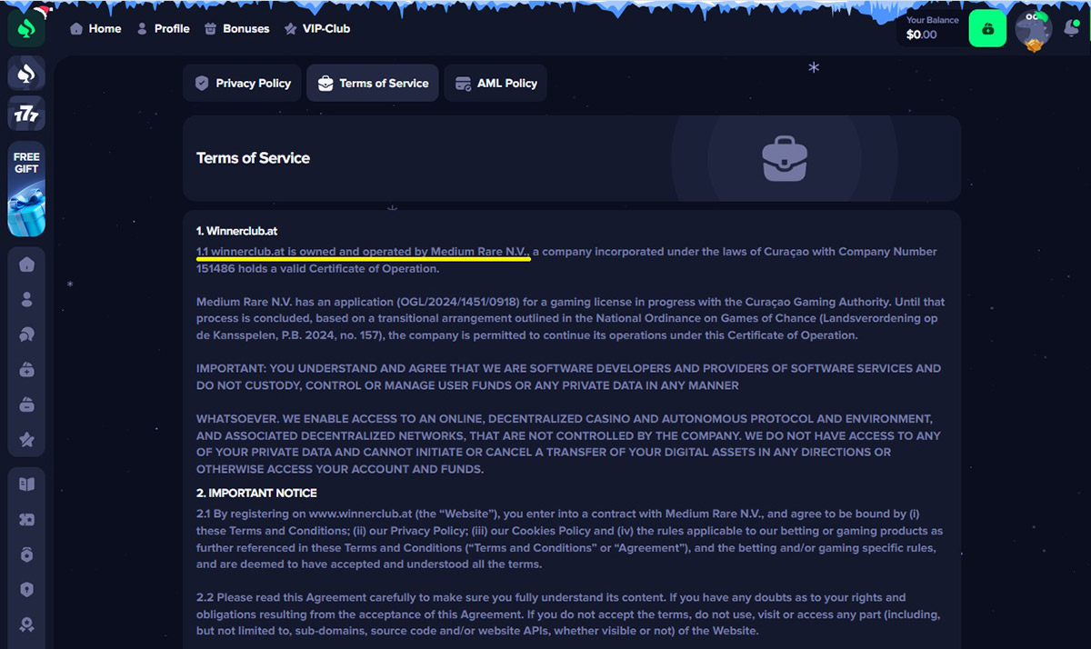The height and width of the screenshot is (649, 1091).
Task: Click the green wallet deposit button
Action: click(987, 28)
